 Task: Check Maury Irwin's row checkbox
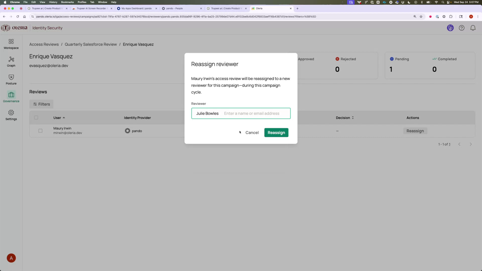[x=40, y=131]
